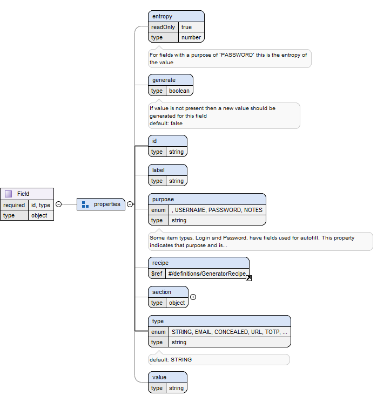Click the #/definitions/GeneratorRecipe reference link
This screenshot has width=377, height=396.
point(206,274)
